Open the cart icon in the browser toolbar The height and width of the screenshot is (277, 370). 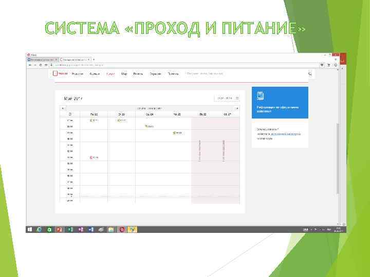click(329, 65)
